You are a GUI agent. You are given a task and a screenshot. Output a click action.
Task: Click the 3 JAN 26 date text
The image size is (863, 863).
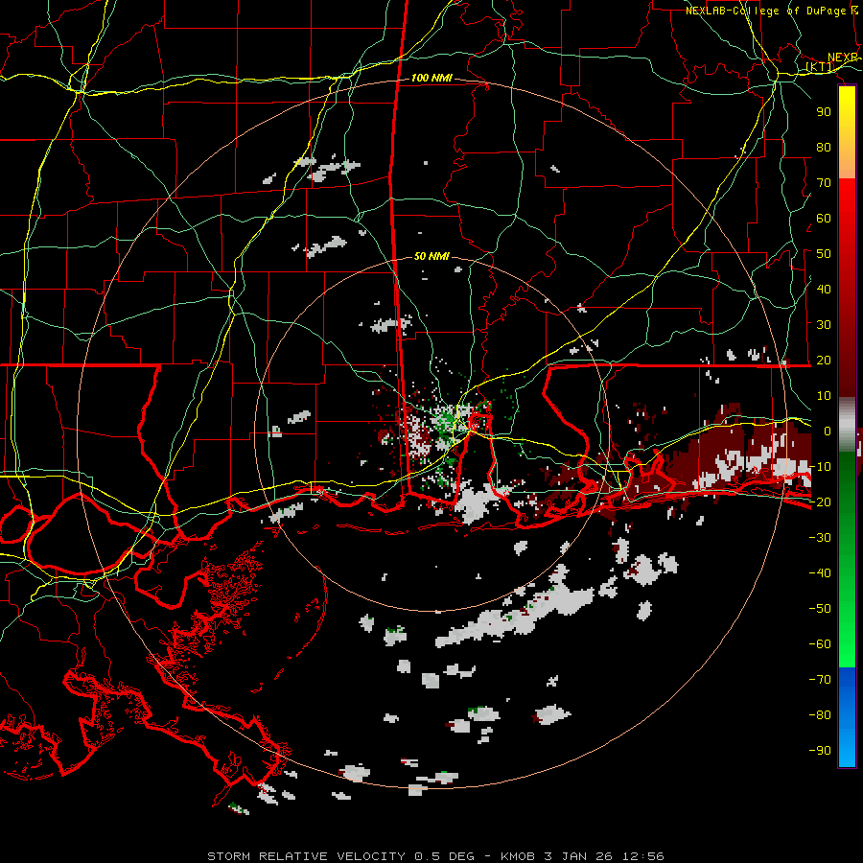tap(579, 856)
